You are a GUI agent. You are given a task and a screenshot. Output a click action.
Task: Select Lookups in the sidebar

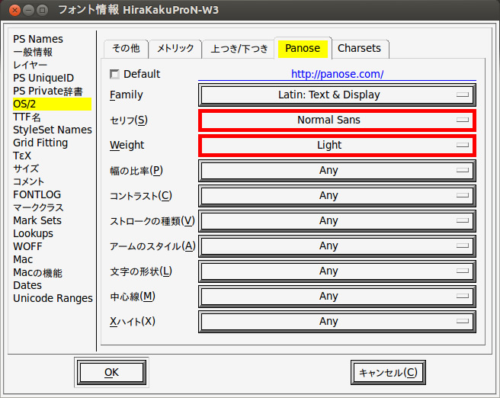tap(34, 233)
